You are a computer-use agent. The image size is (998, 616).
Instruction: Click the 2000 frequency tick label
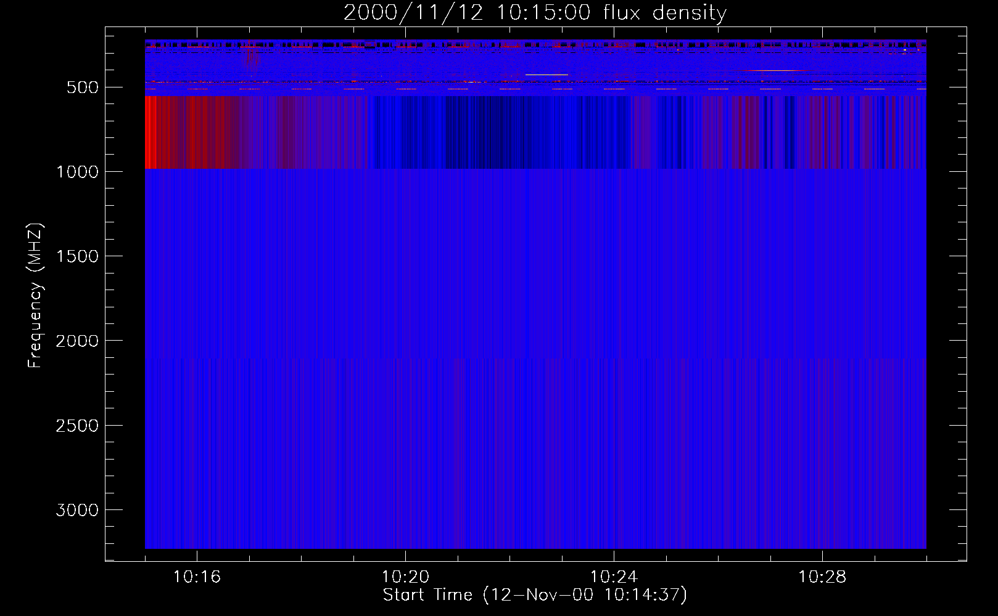coord(77,341)
